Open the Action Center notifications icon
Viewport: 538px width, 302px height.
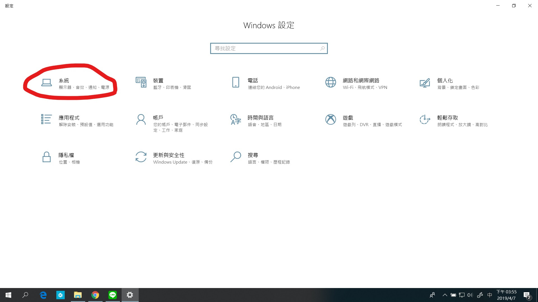click(527, 295)
